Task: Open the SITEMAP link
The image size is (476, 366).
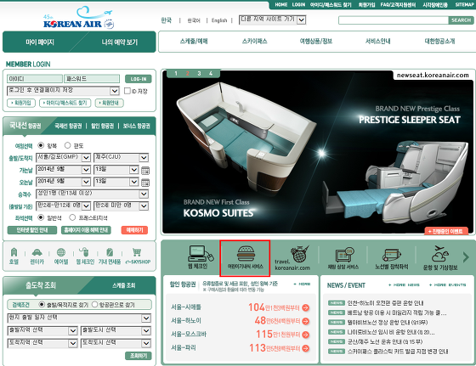Action: coord(464,4)
